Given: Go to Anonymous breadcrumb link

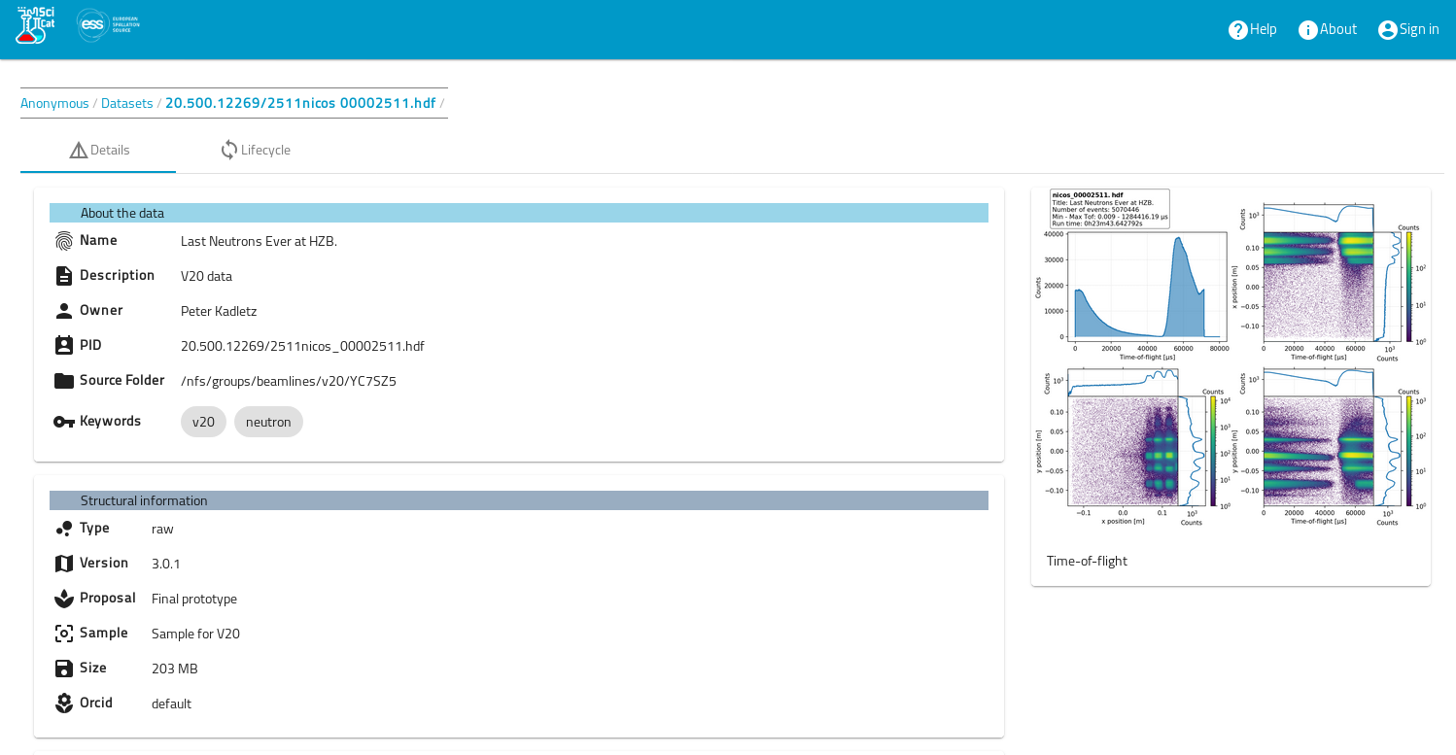Looking at the screenshot, I should tap(54, 103).
